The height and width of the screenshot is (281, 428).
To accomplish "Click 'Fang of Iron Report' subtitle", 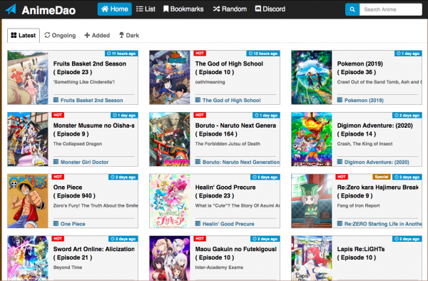I will (358, 205).
